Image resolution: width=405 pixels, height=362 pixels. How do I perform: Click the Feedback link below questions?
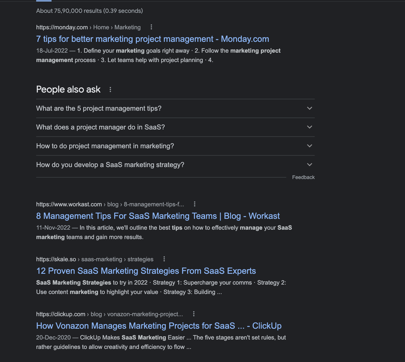click(x=303, y=177)
